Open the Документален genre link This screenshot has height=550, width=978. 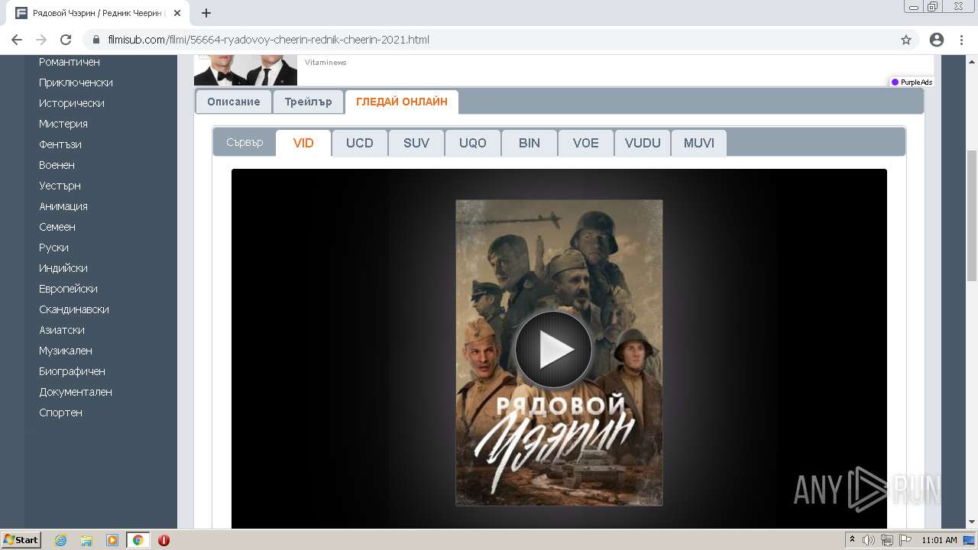pos(76,392)
